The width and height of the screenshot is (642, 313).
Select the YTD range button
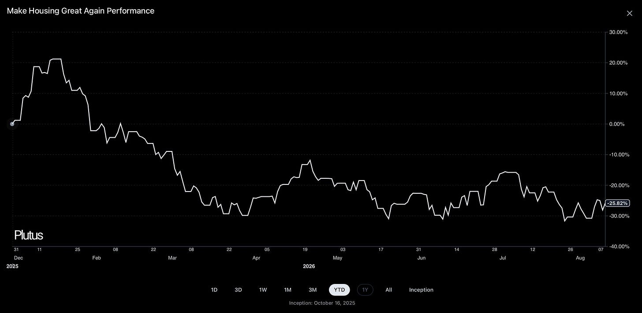pyautogui.click(x=340, y=290)
